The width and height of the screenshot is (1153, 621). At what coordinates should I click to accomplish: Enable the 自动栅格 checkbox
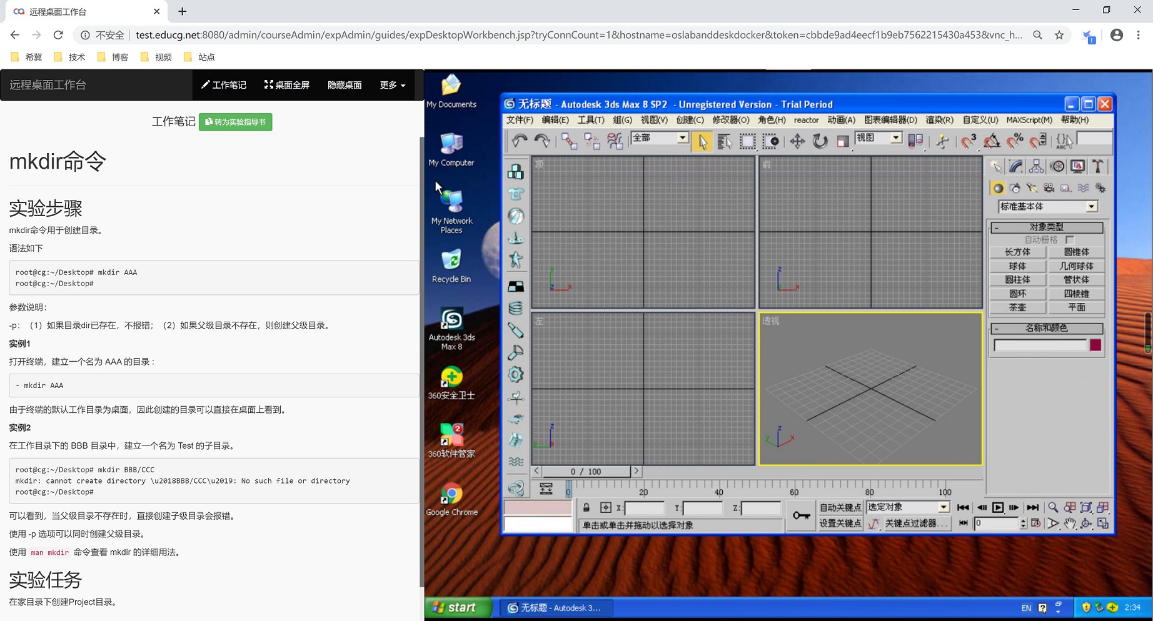coord(1070,240)
